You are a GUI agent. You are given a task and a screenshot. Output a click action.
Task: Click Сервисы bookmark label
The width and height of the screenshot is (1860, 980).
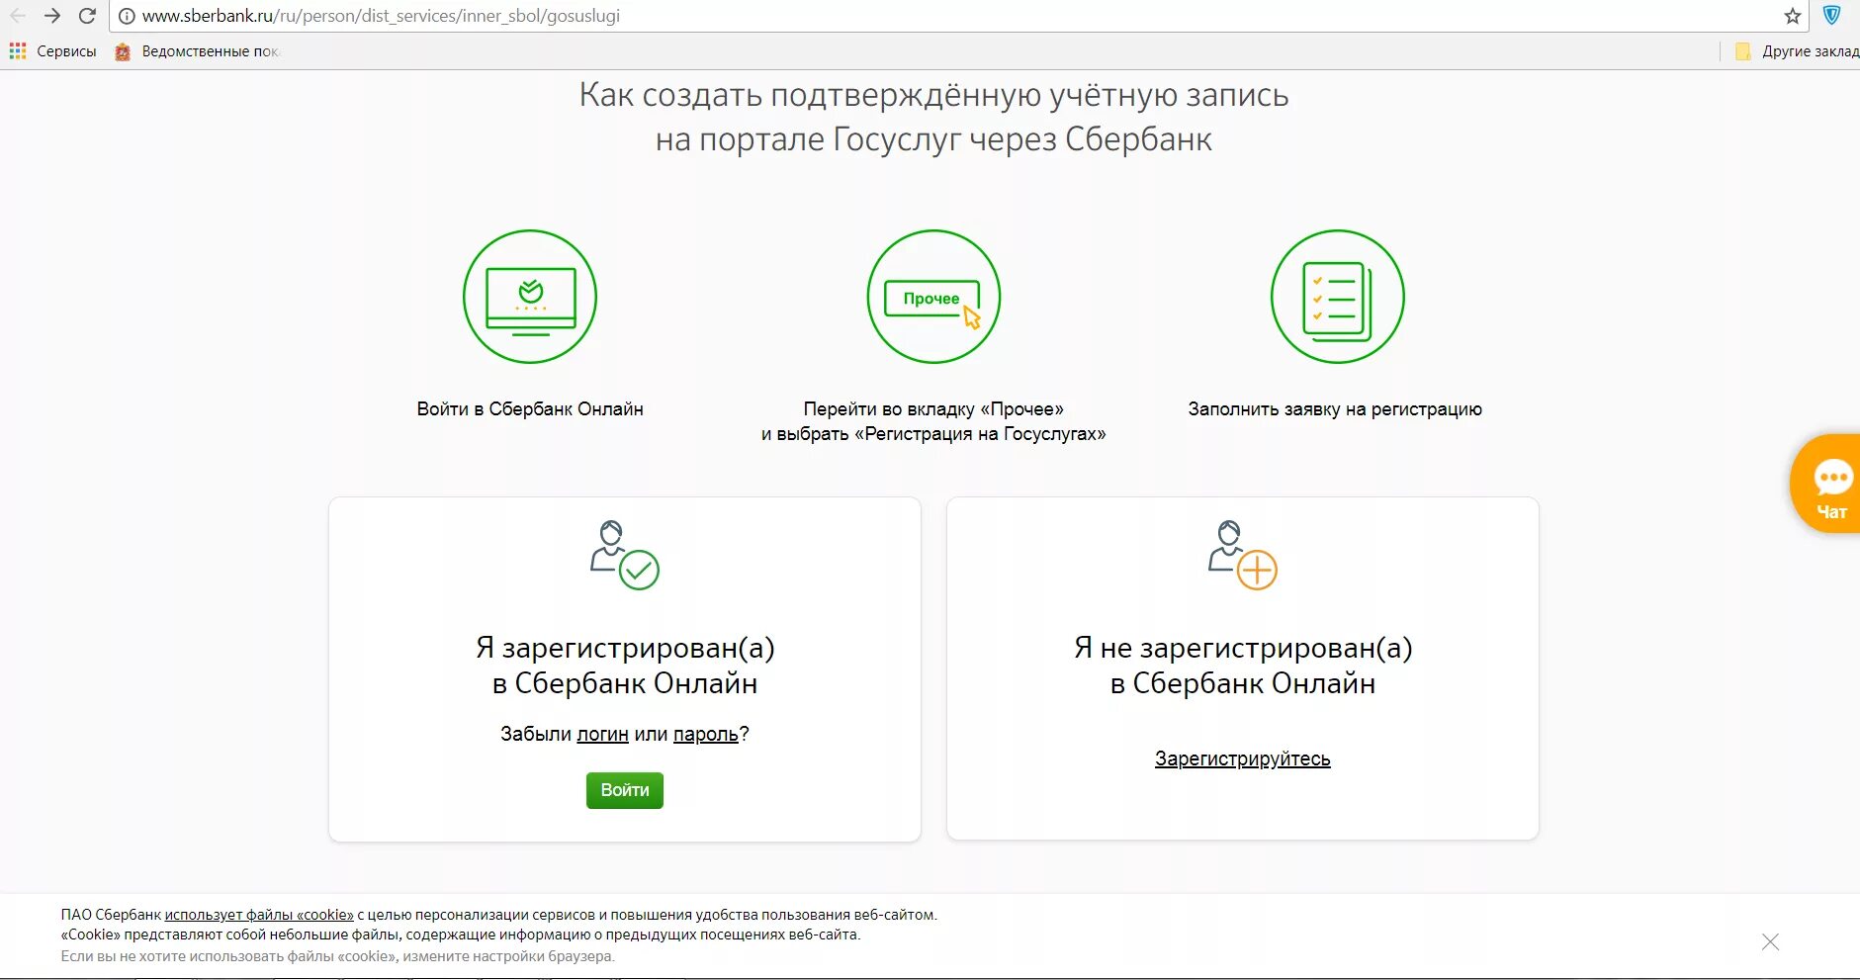point(66,51)
